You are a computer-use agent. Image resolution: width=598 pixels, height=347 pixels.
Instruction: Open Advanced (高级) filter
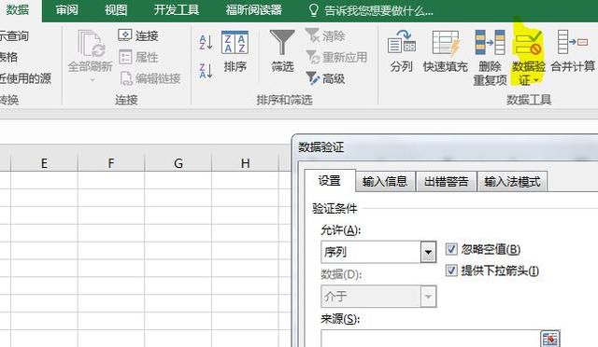pyautogui.click(x=325, y=78)
